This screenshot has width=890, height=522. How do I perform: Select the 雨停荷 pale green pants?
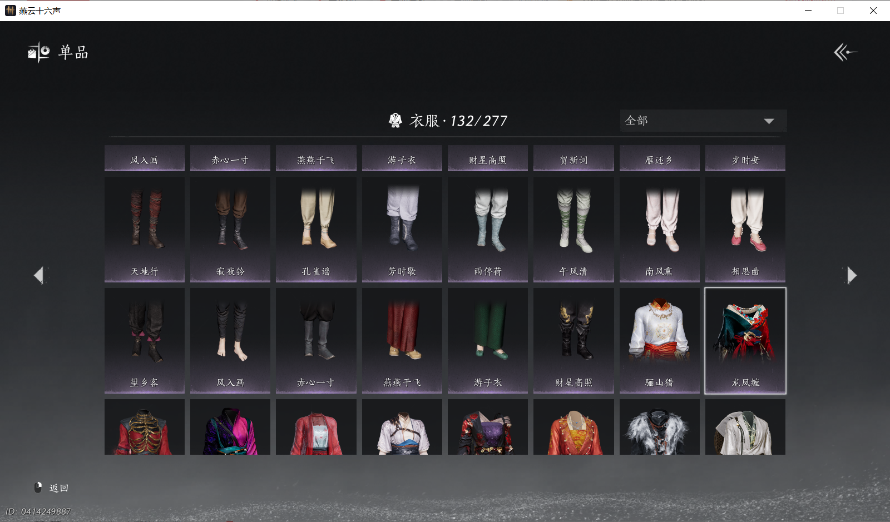(x=487, y=229)
